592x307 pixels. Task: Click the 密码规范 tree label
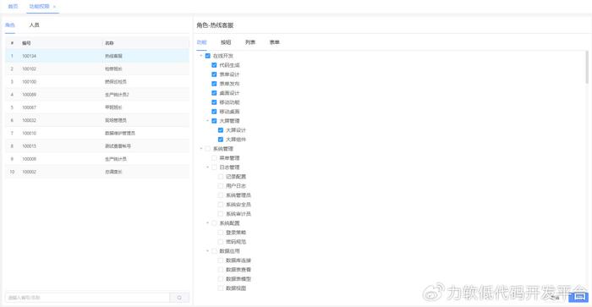236,242
